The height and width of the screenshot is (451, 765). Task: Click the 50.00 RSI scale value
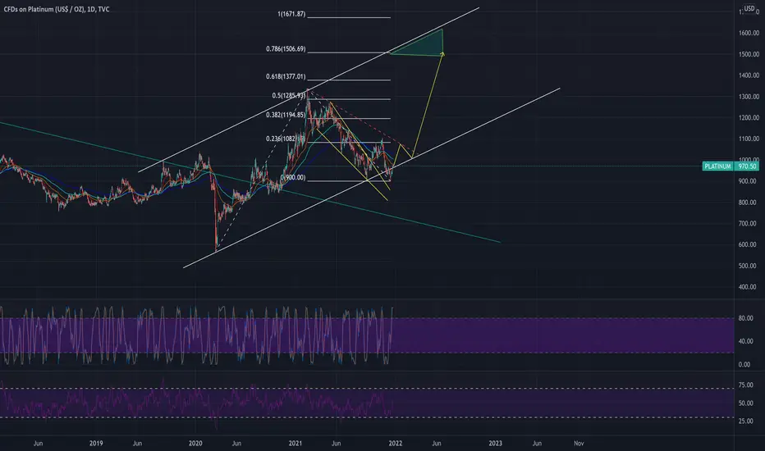click(745, 403)
